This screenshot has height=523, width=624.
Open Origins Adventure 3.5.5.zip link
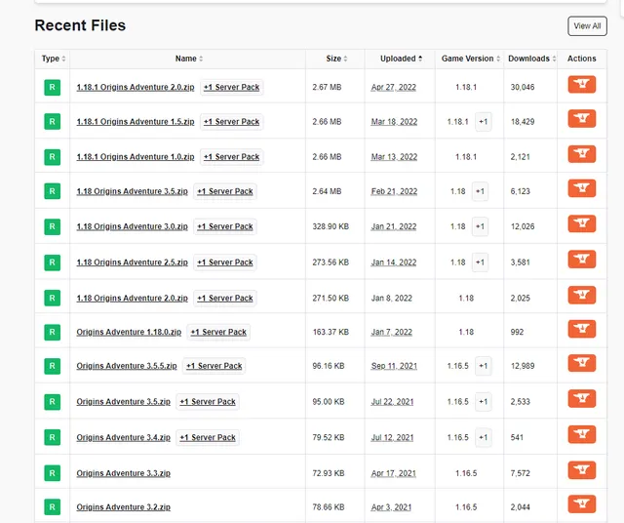coord(127,366)
